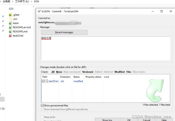Image resolution: width=175 pixels, height=121 pixels.
Task: Click the Lock column header
Action: tap(107, 77)
